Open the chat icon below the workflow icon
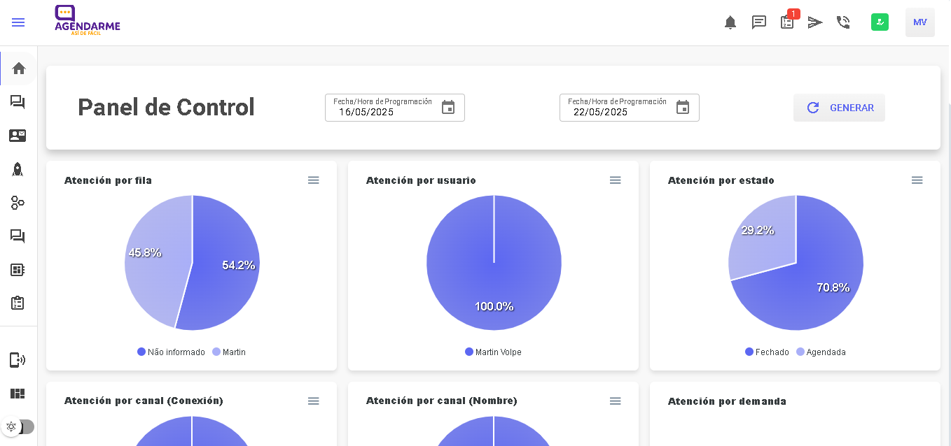Viewport: 951px width, 446px height. click(x=18, y=236)
